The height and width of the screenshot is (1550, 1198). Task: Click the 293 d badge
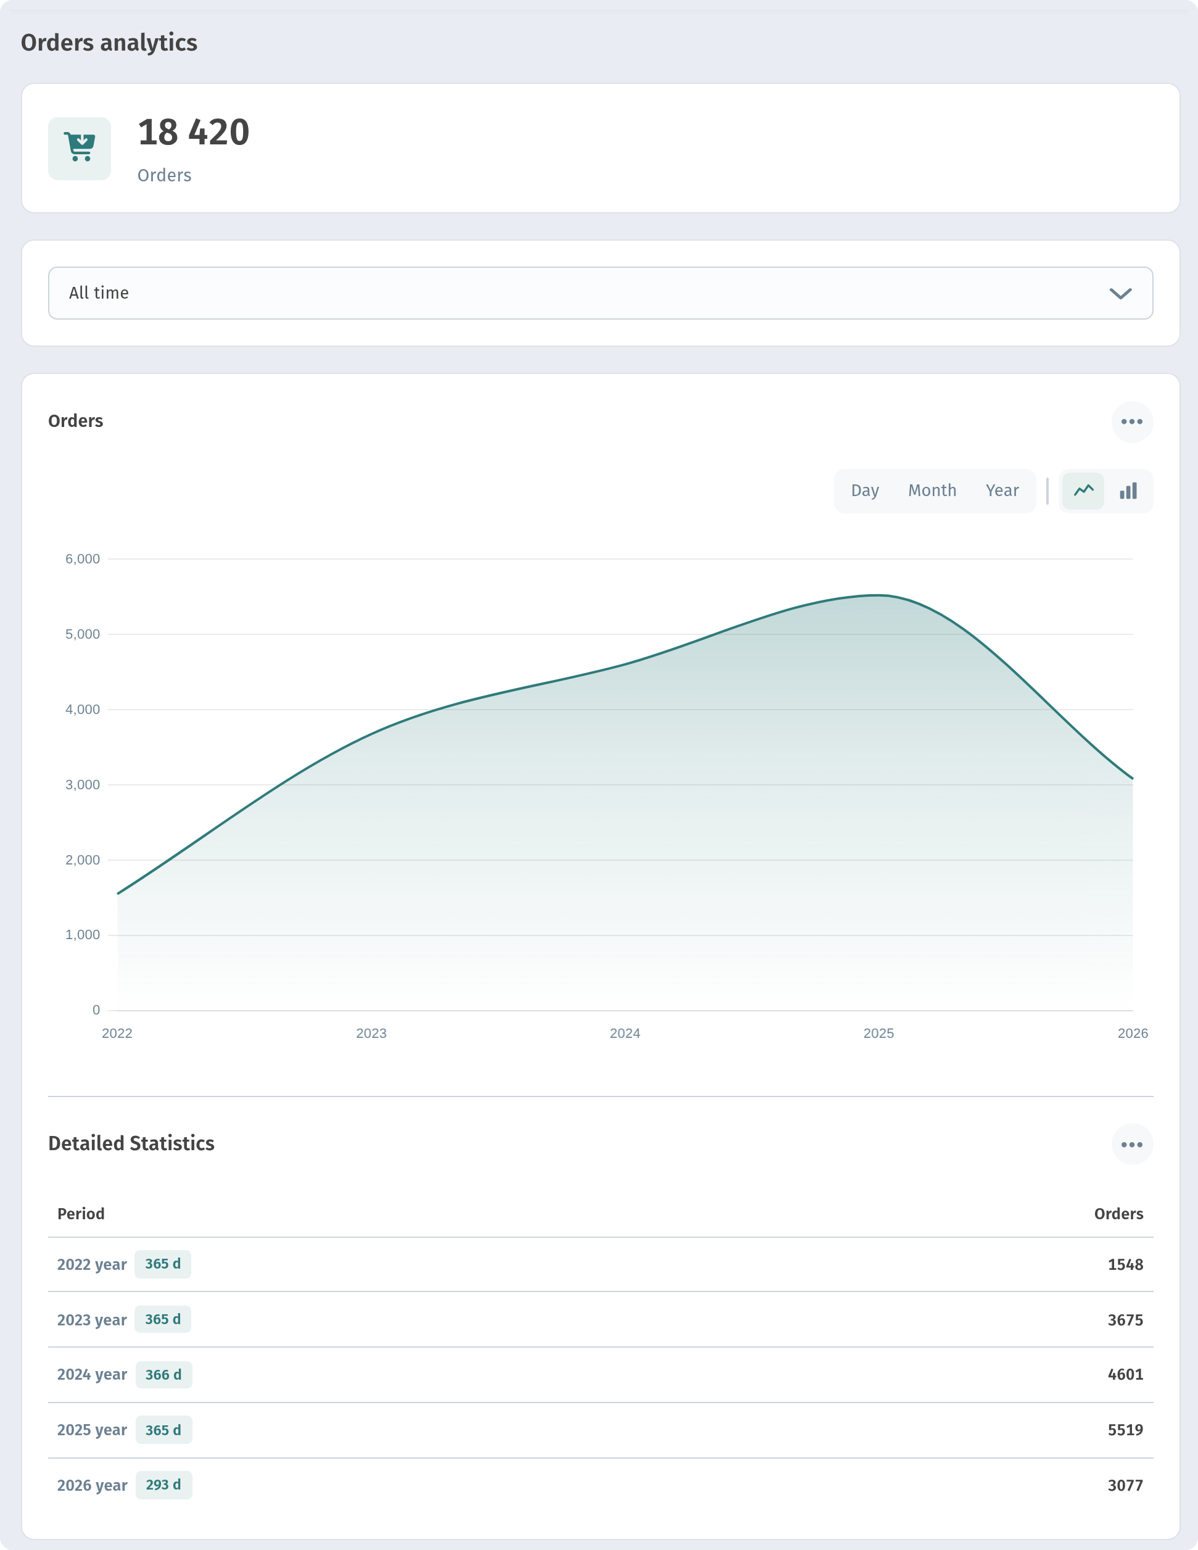(x=163, y=1485)
